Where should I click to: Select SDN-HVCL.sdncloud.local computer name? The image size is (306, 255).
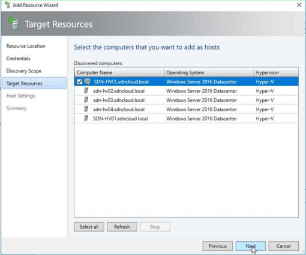pyautogui.click(x=121, y=82)
